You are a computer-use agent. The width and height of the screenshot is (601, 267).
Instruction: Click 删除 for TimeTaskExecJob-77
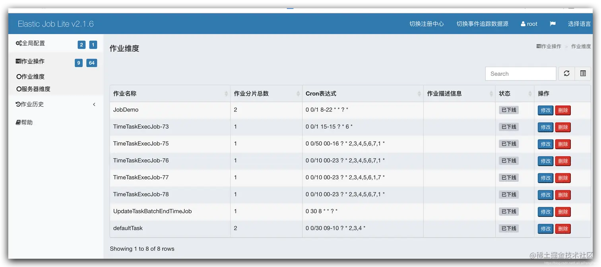pyautogui.click(x=563, y=178)
